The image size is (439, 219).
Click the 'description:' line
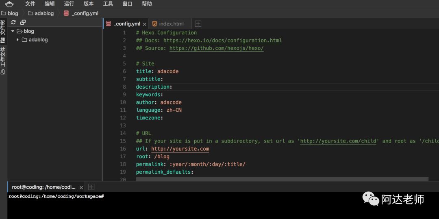coord(154,87)
